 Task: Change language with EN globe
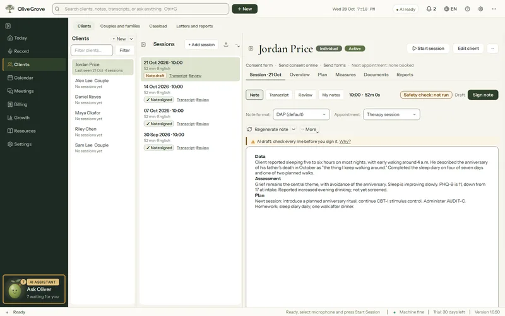pyautogui.click(x=450, y=9)
